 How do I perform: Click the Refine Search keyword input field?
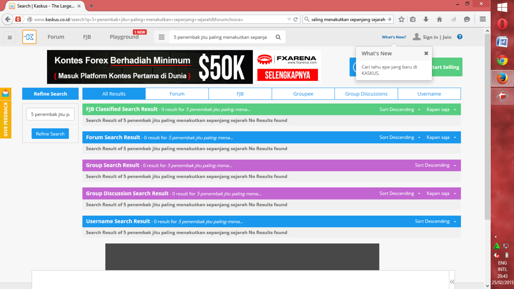point(50,114)
